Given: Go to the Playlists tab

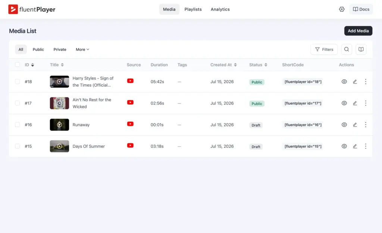Looking at the screenshot, I should click(x=193, y=9).
